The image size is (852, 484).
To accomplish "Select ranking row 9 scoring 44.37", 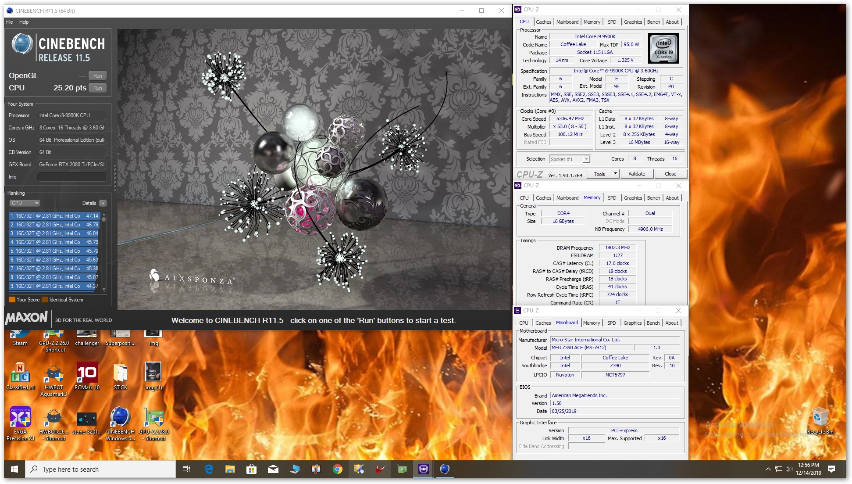I will (x=54, y=286).
